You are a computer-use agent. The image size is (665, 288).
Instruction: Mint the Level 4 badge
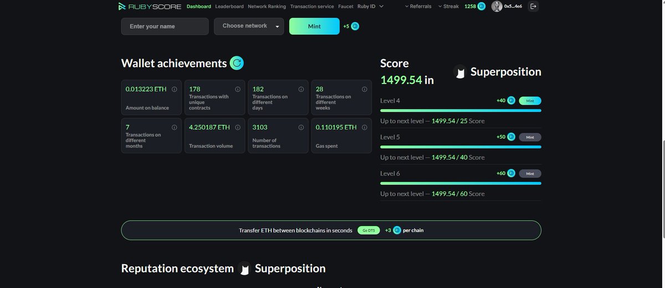(x=530, y=101)
